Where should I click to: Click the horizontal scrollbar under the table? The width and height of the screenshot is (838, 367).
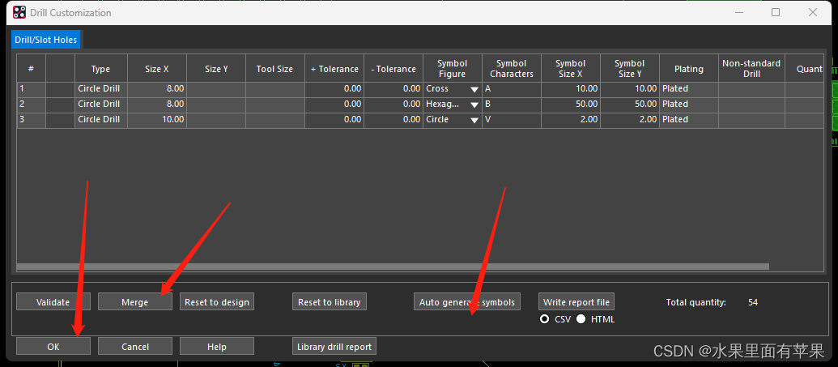click(x=392, y=267)
